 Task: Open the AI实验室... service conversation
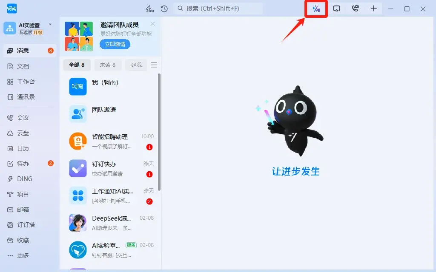110,250
